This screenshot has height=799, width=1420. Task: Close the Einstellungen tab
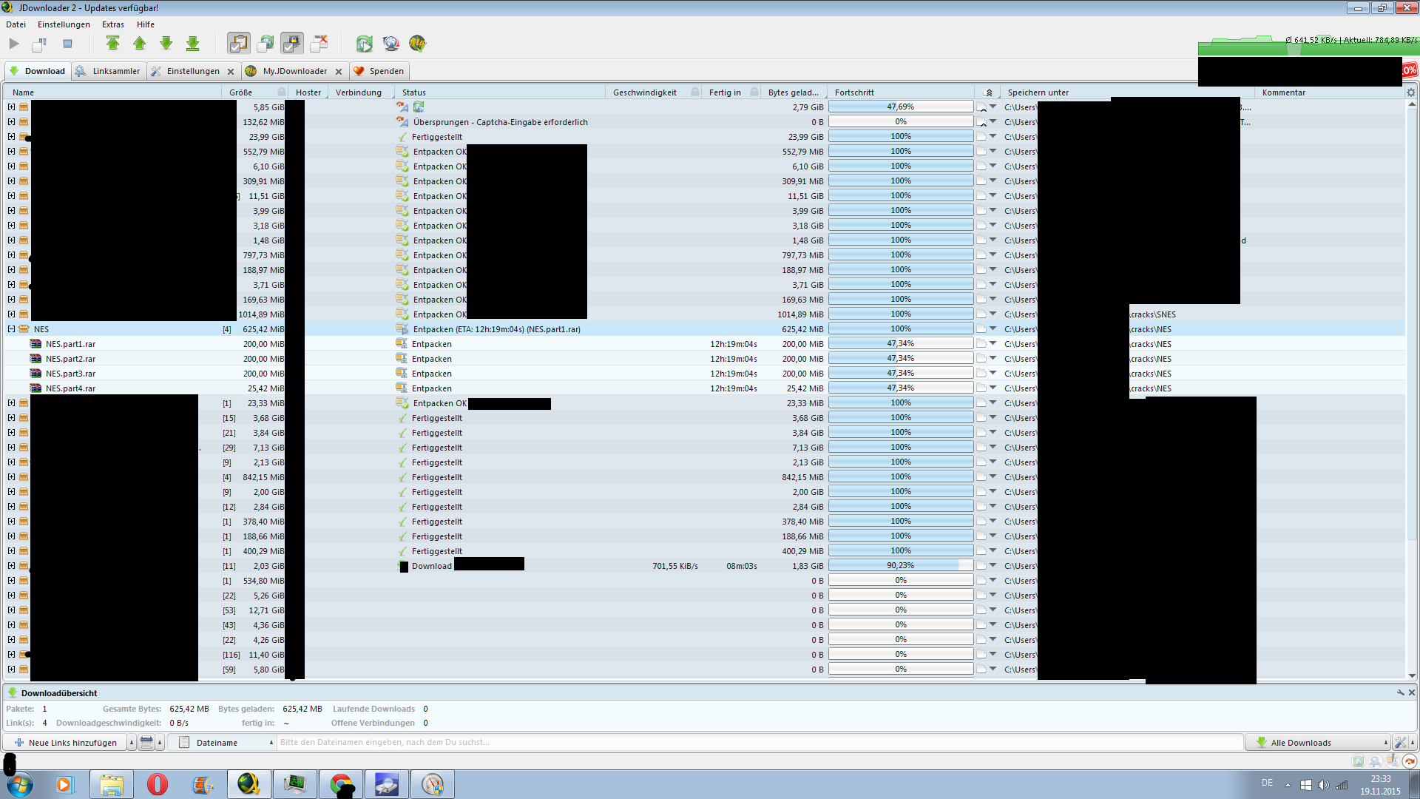point(231,72)
